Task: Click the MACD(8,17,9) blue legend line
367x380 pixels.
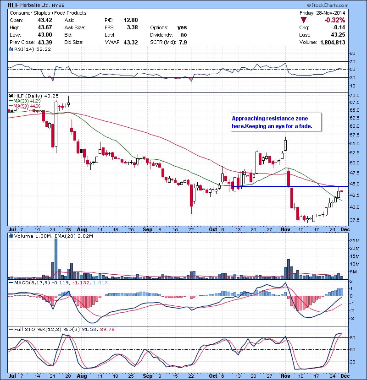Action: coord(11,282)
